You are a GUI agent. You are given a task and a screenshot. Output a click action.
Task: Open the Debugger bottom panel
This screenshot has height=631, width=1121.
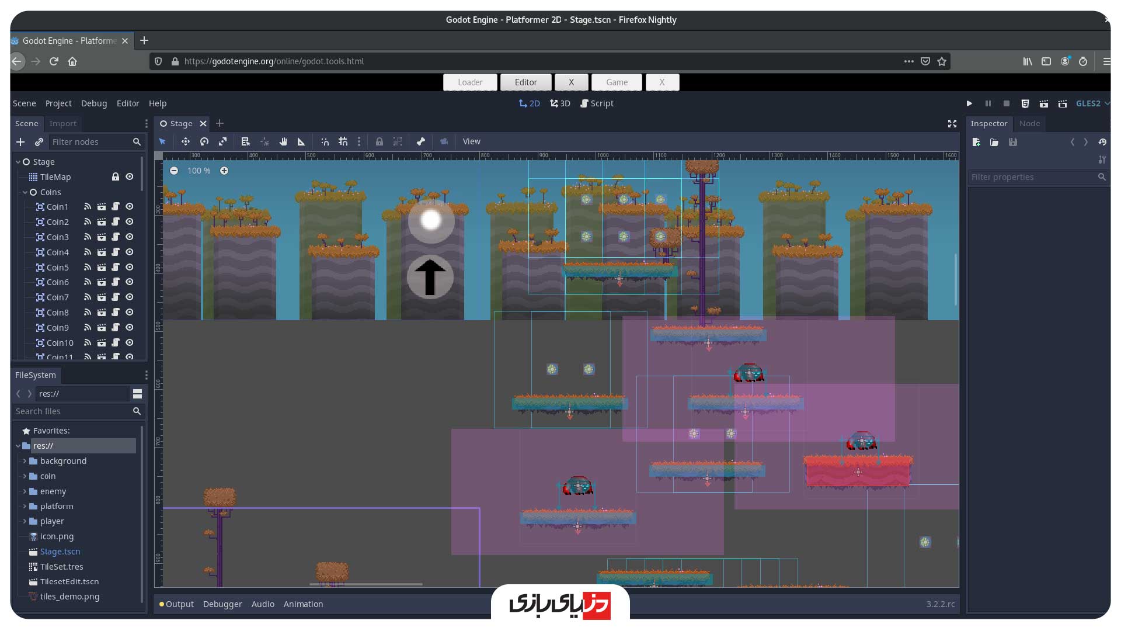point(222,604)
